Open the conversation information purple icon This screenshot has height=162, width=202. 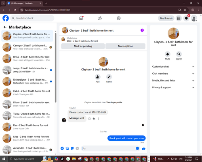[x=142, y=30]
